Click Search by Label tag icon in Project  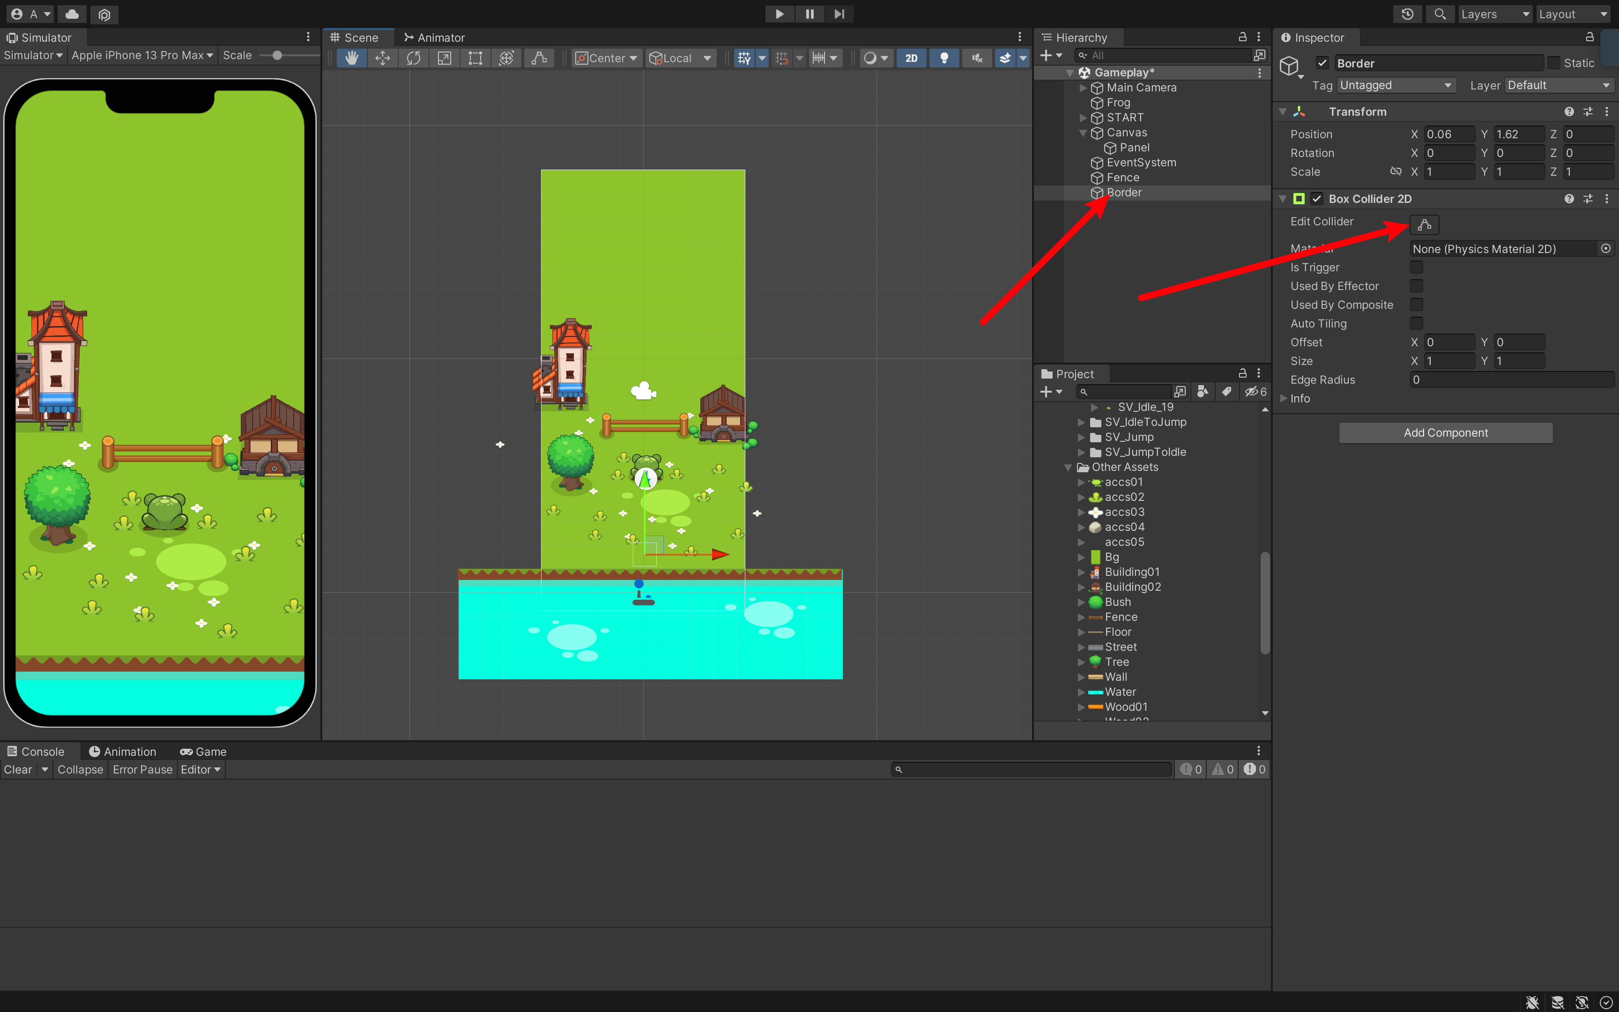1226,392
